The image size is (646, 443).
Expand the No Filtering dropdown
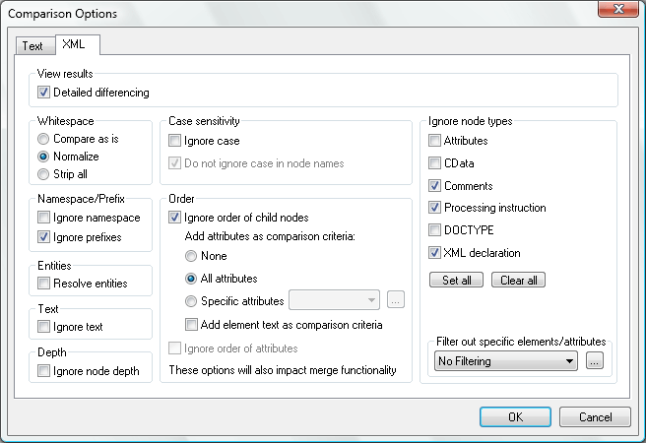click(570, 361)
